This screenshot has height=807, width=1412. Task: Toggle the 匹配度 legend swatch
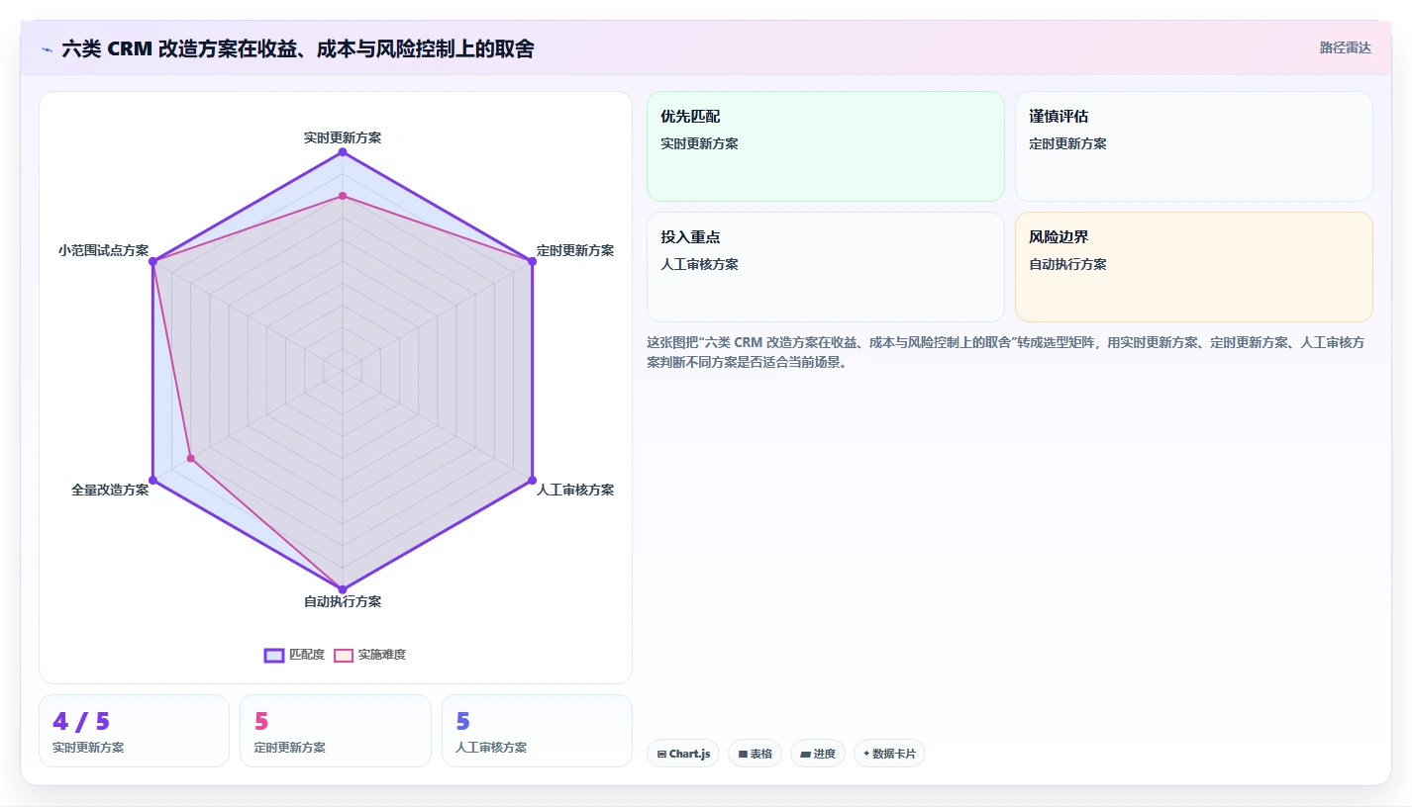pos(274,655)
